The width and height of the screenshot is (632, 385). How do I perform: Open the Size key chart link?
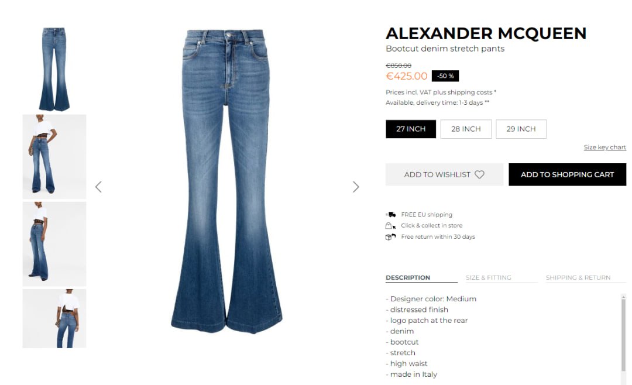pos(604,147)
